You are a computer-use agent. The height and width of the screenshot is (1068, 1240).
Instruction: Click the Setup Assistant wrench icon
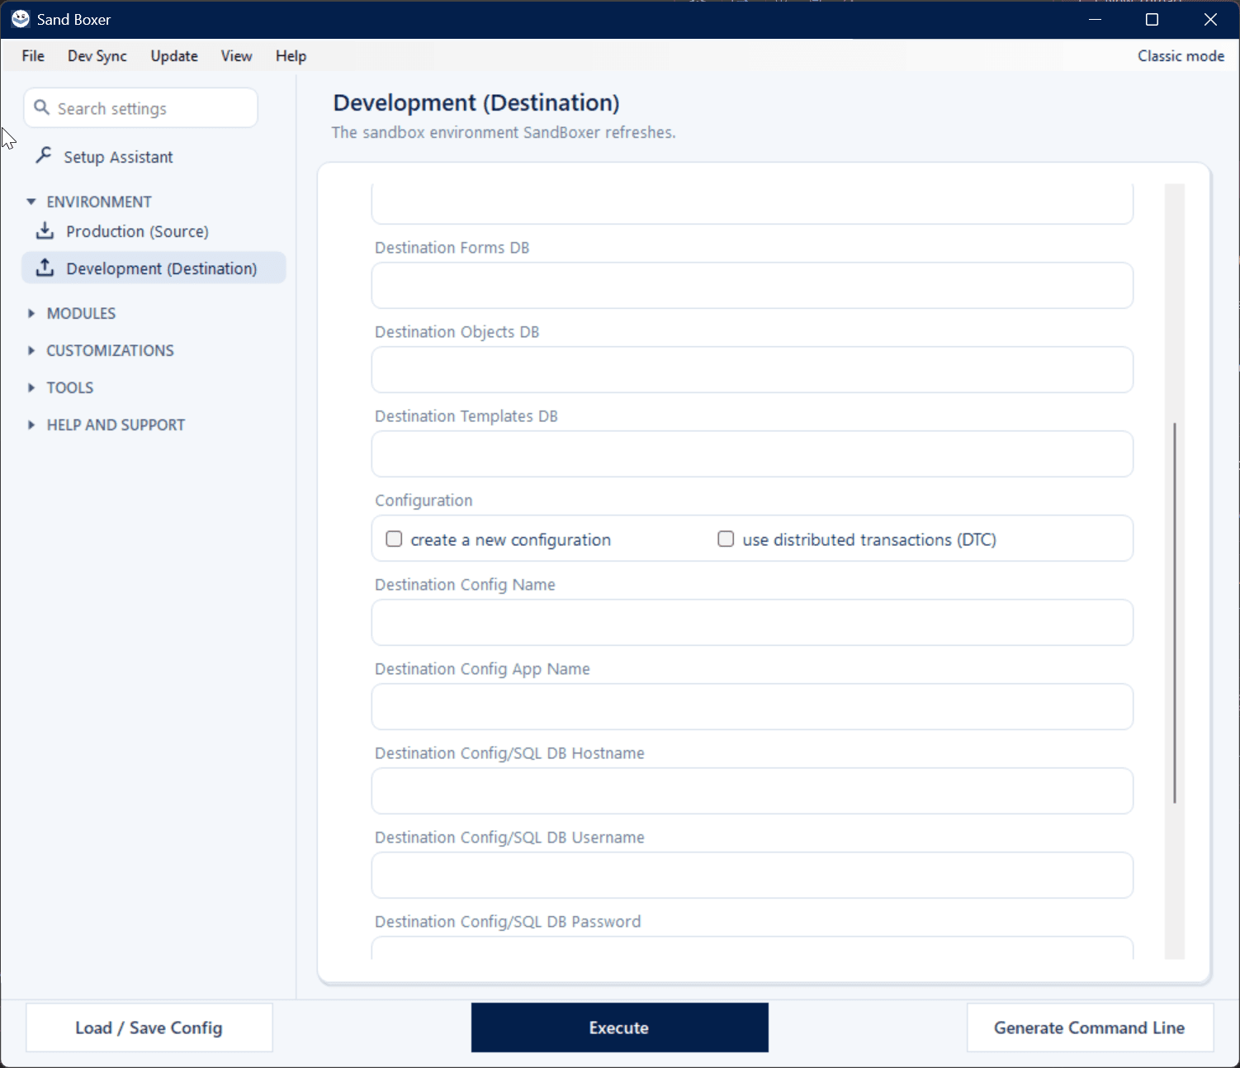(44, 155)
